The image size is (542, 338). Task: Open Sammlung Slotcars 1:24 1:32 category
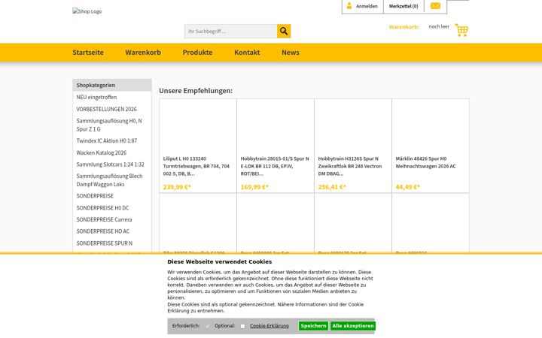pyautogui.click(x=110, y=164)
